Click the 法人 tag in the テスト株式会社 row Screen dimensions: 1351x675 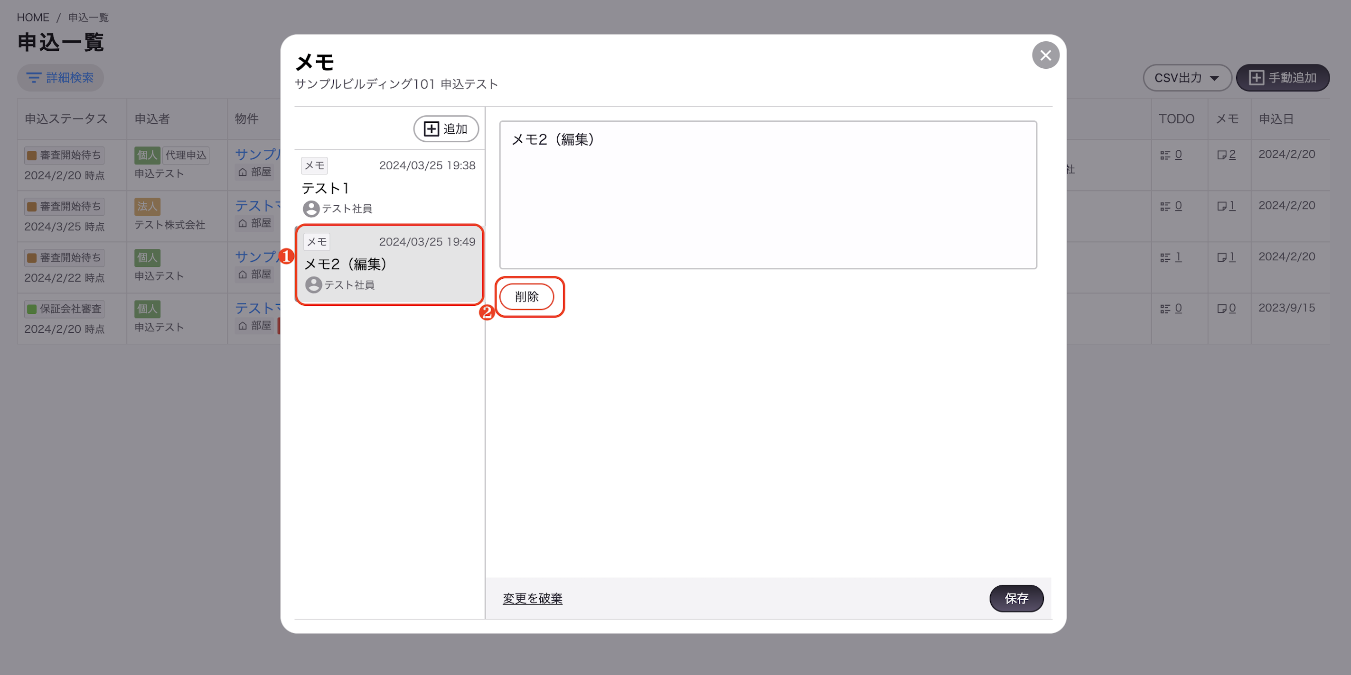point(147,206)
